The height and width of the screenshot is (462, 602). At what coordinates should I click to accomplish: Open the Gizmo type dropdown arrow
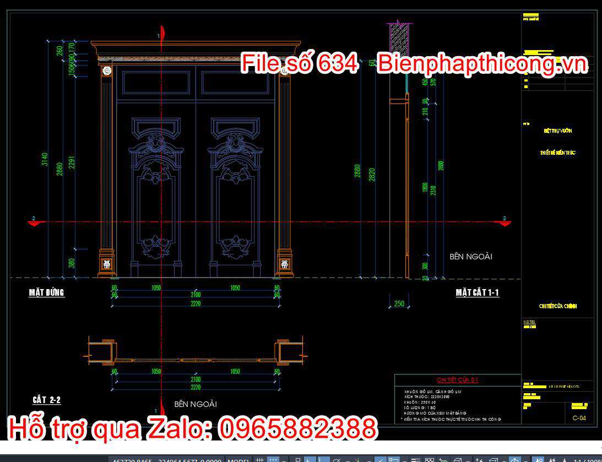point(525,460)
